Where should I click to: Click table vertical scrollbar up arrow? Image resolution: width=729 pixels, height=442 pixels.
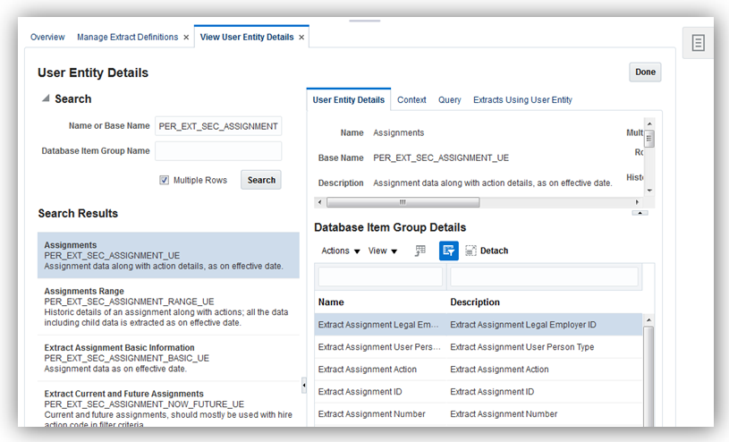click(x=648, y=320)
